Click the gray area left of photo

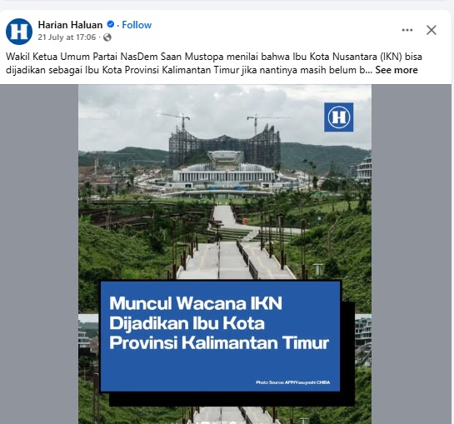click(39, 254)
